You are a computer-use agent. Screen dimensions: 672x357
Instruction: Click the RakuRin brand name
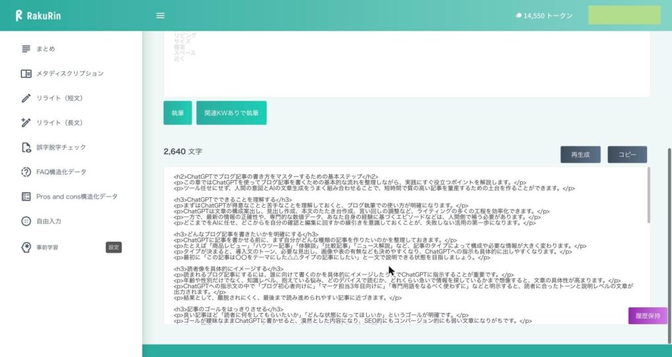(44, 16)
